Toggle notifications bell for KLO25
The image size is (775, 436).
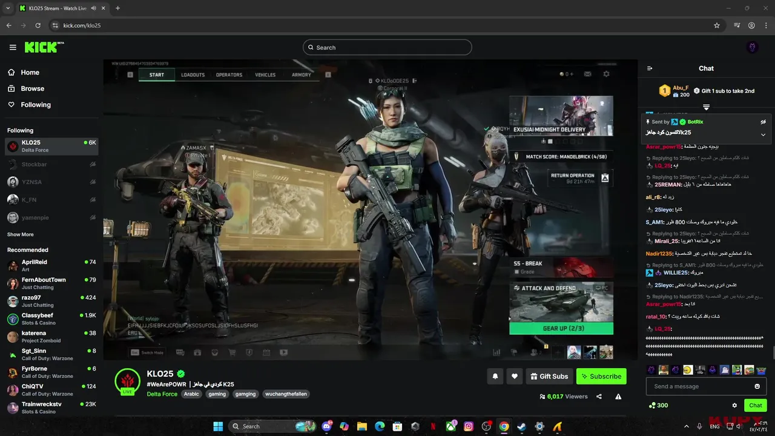[x=495, y=376]
